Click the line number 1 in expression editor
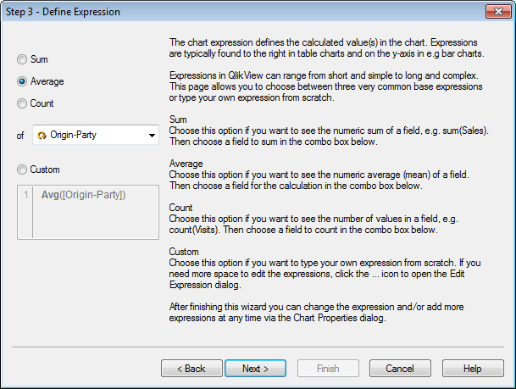This screenshot has width=516, height=389. (x=25, y=195)
